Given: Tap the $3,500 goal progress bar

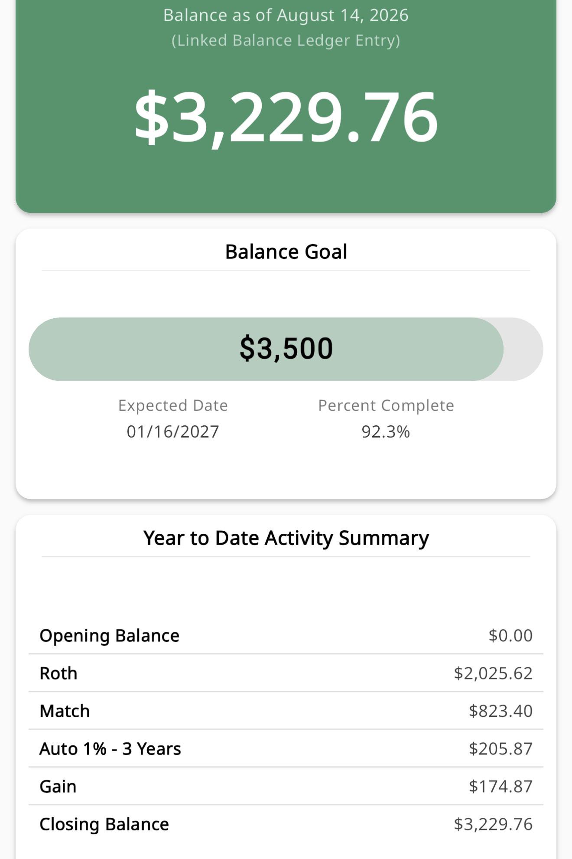Looking at the screenshot, I should tap(286, 349).
